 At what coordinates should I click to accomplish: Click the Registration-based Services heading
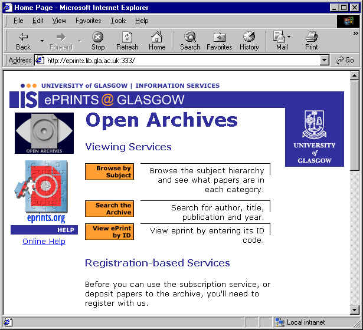[x=158, y=263]
